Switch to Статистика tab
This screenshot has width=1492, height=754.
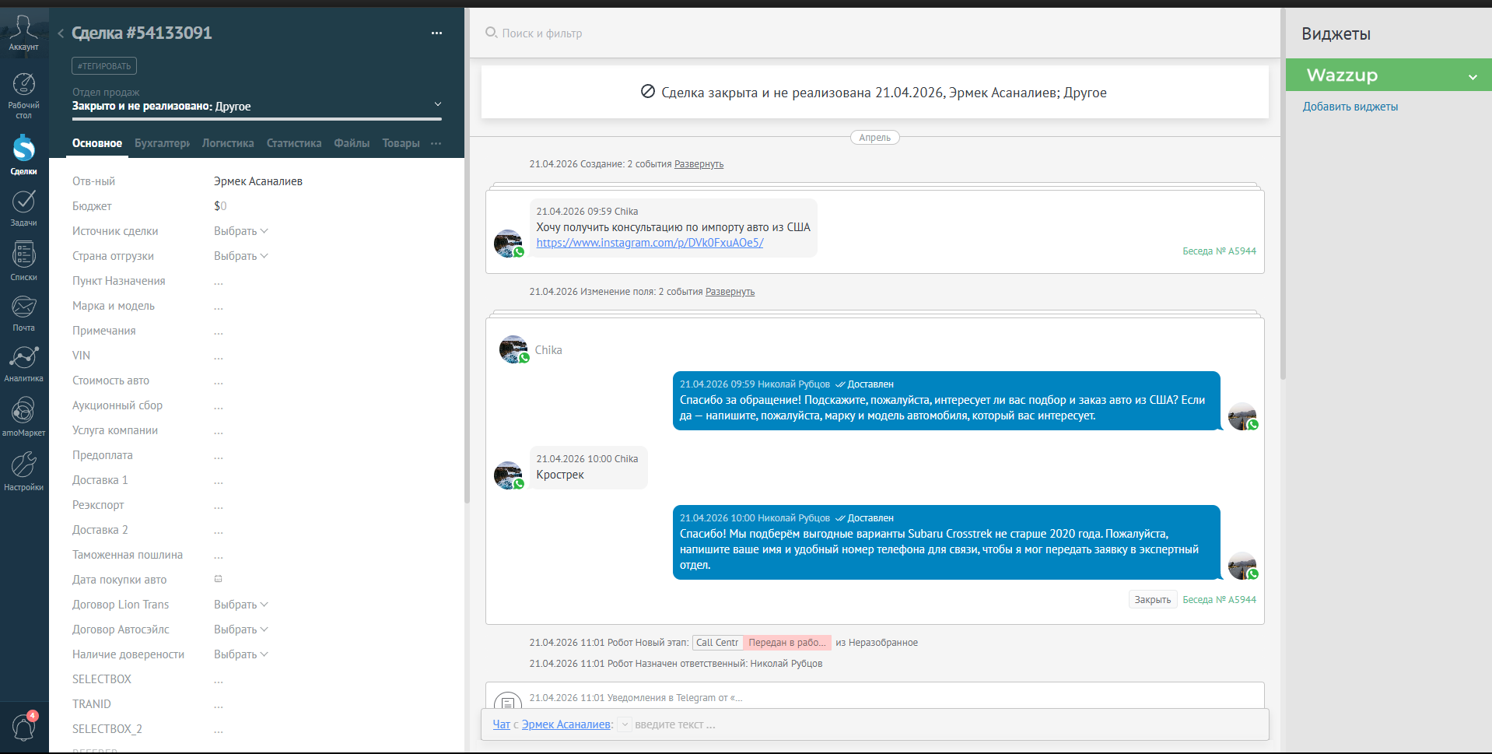pyautogui.click(x=294, y=143)
